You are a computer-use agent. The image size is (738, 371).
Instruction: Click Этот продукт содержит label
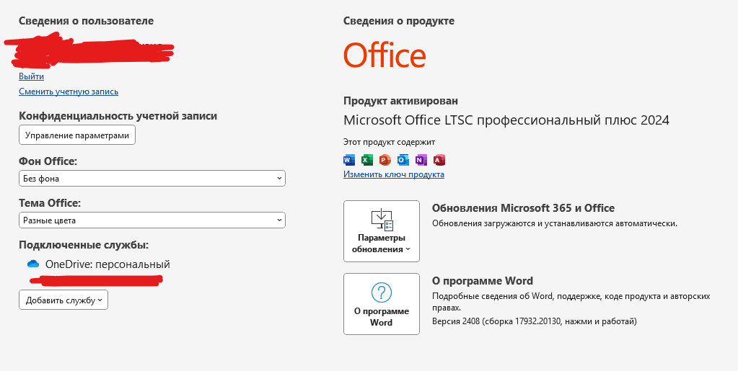tap(390, 142)
